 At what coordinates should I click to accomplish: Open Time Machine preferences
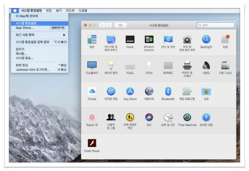187,117
